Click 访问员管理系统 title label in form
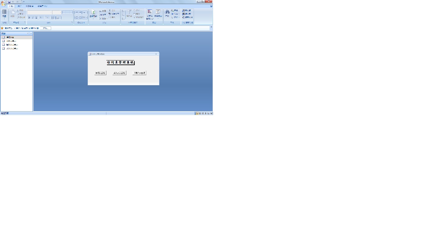The height and width of the screenshot is (230, 426). (121, 62)
